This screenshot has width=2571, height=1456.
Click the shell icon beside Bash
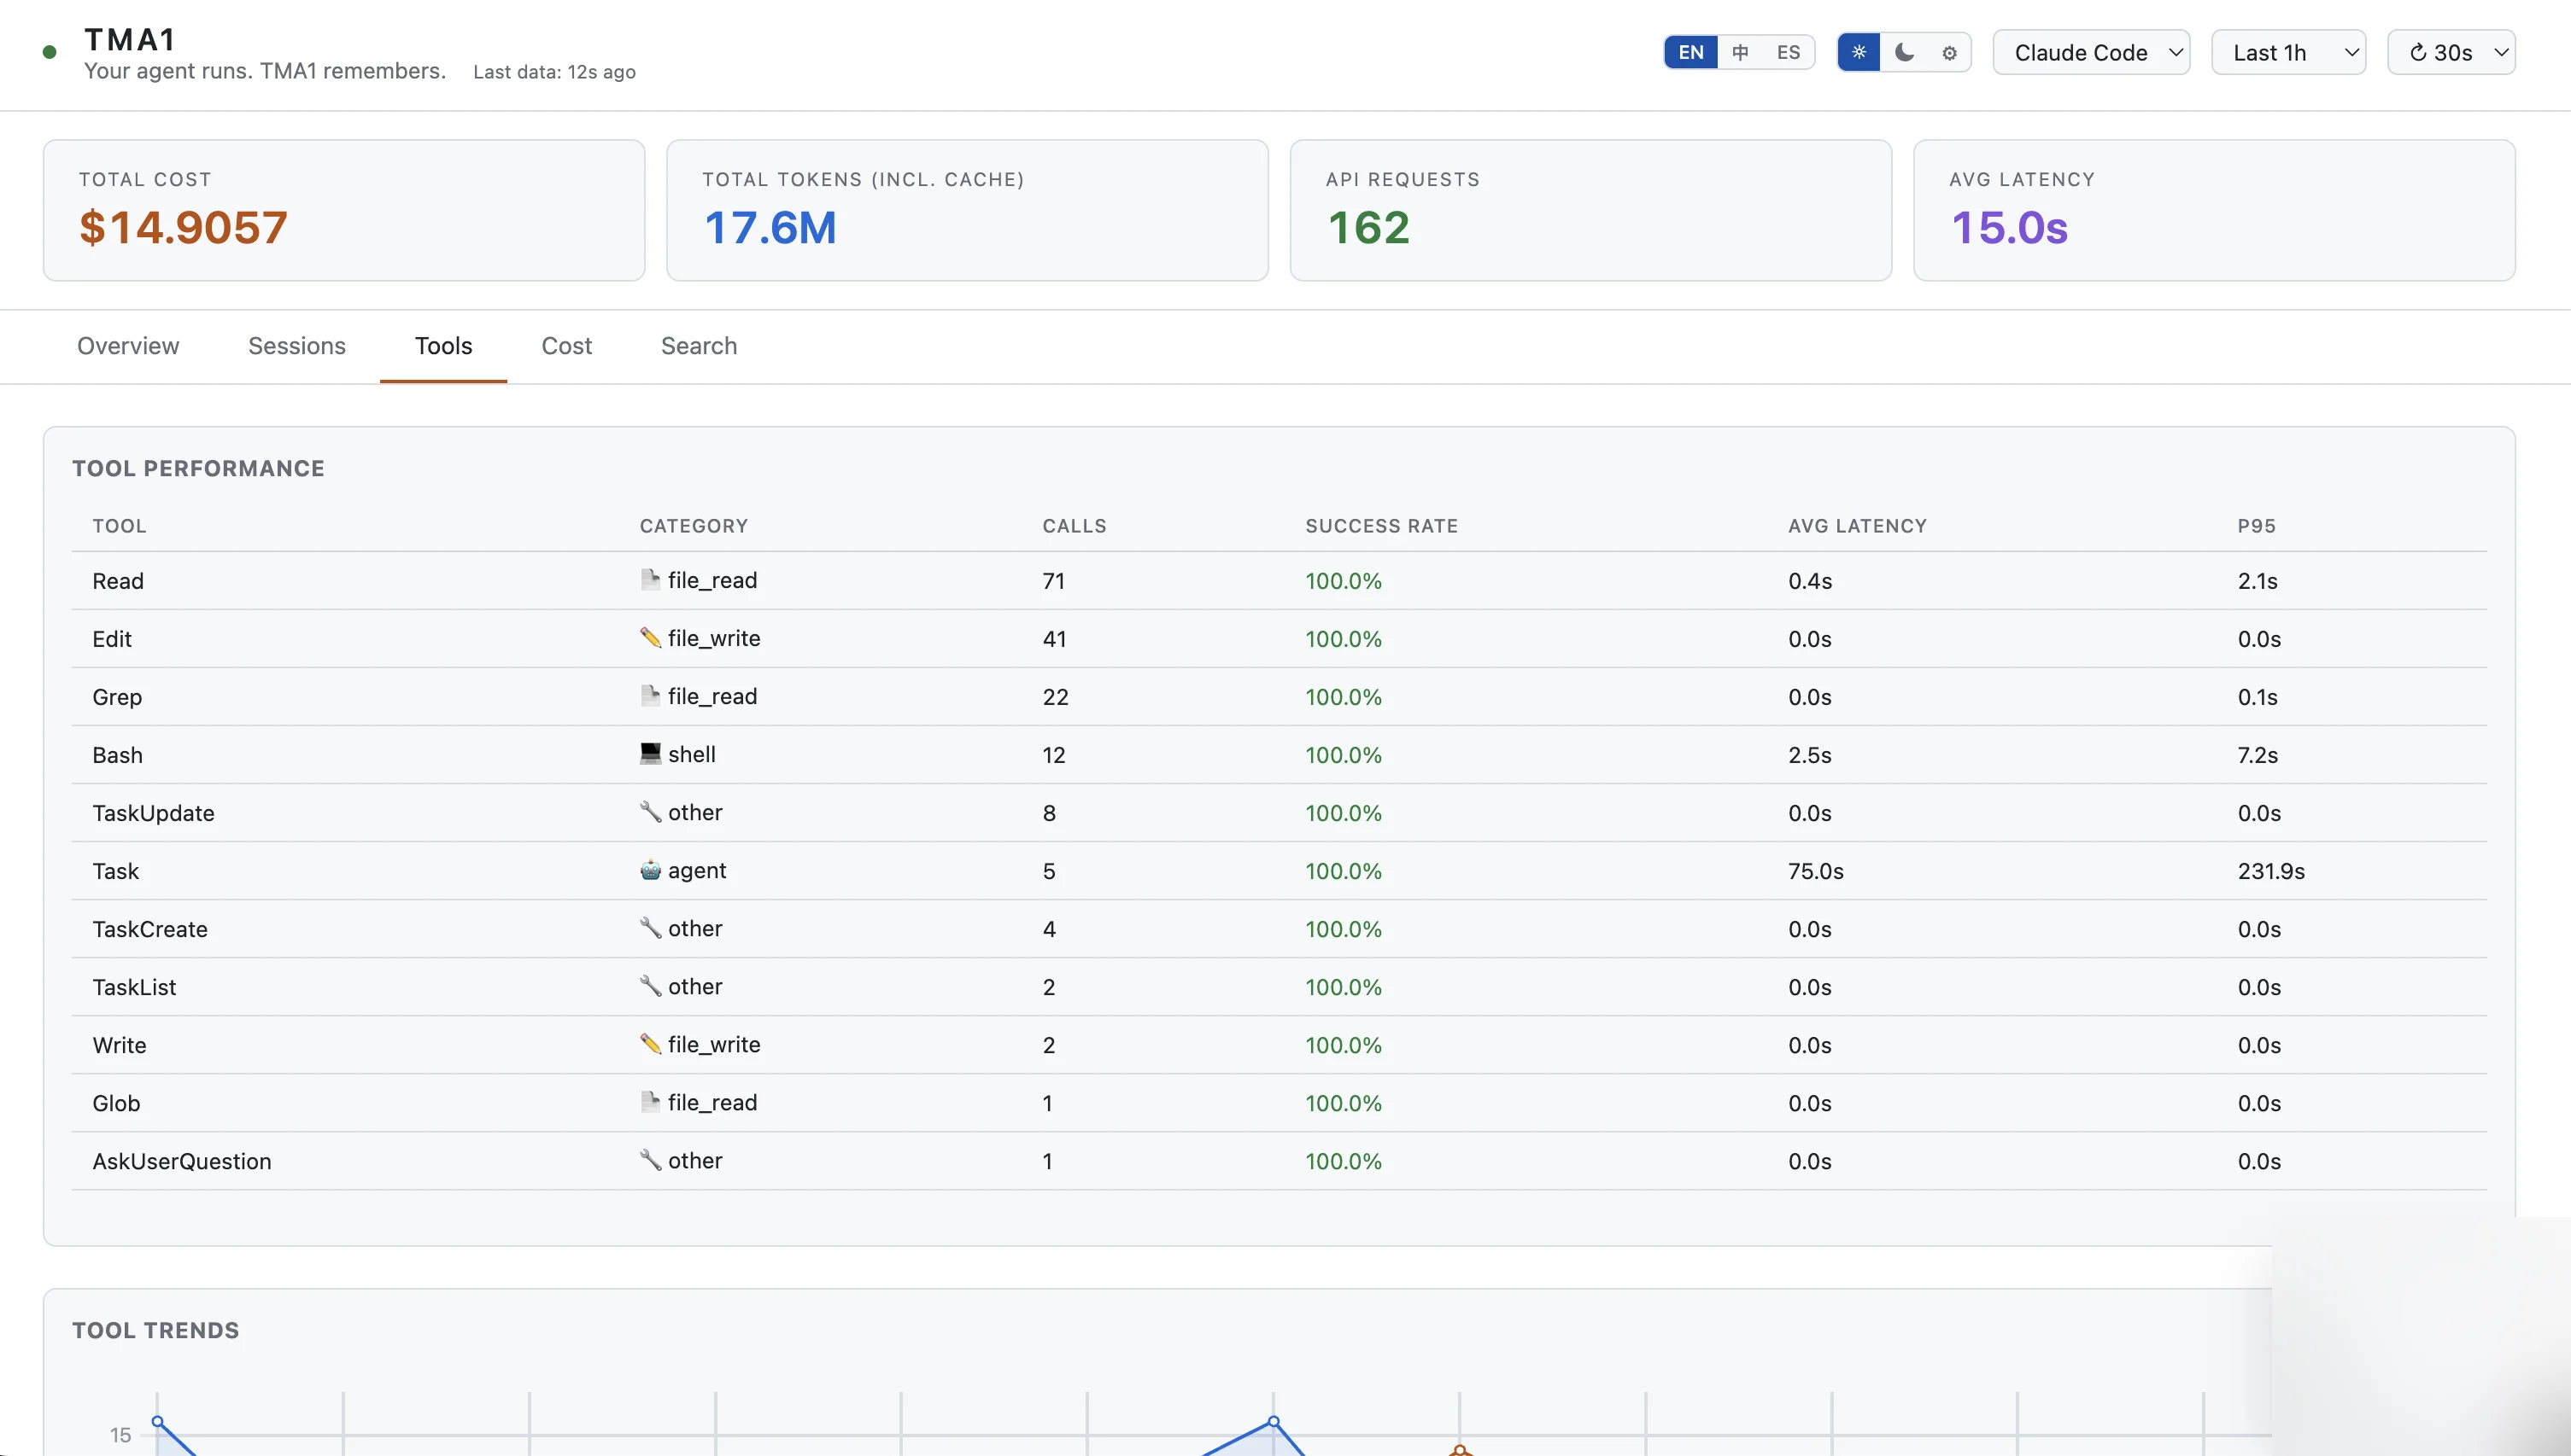[649, 753]
